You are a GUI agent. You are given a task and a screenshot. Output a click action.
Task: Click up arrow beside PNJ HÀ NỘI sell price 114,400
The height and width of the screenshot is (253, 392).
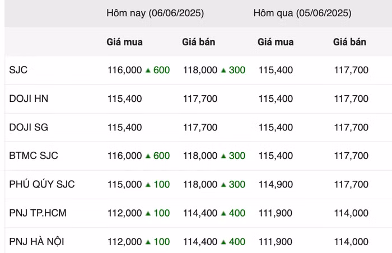pyautogui.click(x=223, y=242)
